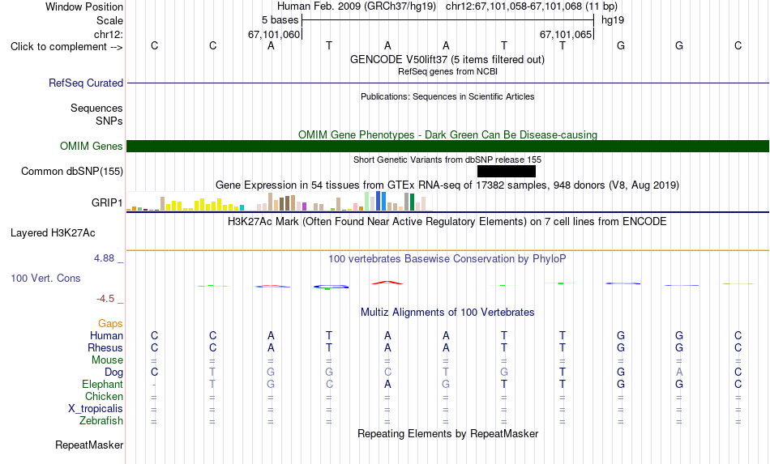Open the Layered H3K27Ac track label
The height and width of the screenshot is (464, 770).
(x=53, y=233)
